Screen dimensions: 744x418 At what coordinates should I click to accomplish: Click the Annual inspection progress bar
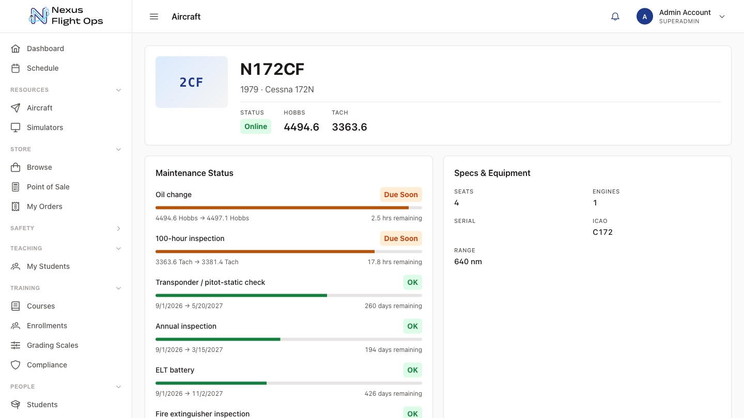tap(289, 339)
